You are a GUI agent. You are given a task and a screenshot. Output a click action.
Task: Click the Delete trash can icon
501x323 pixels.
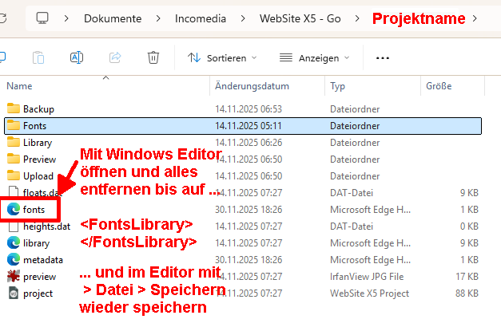pos(153,57)
